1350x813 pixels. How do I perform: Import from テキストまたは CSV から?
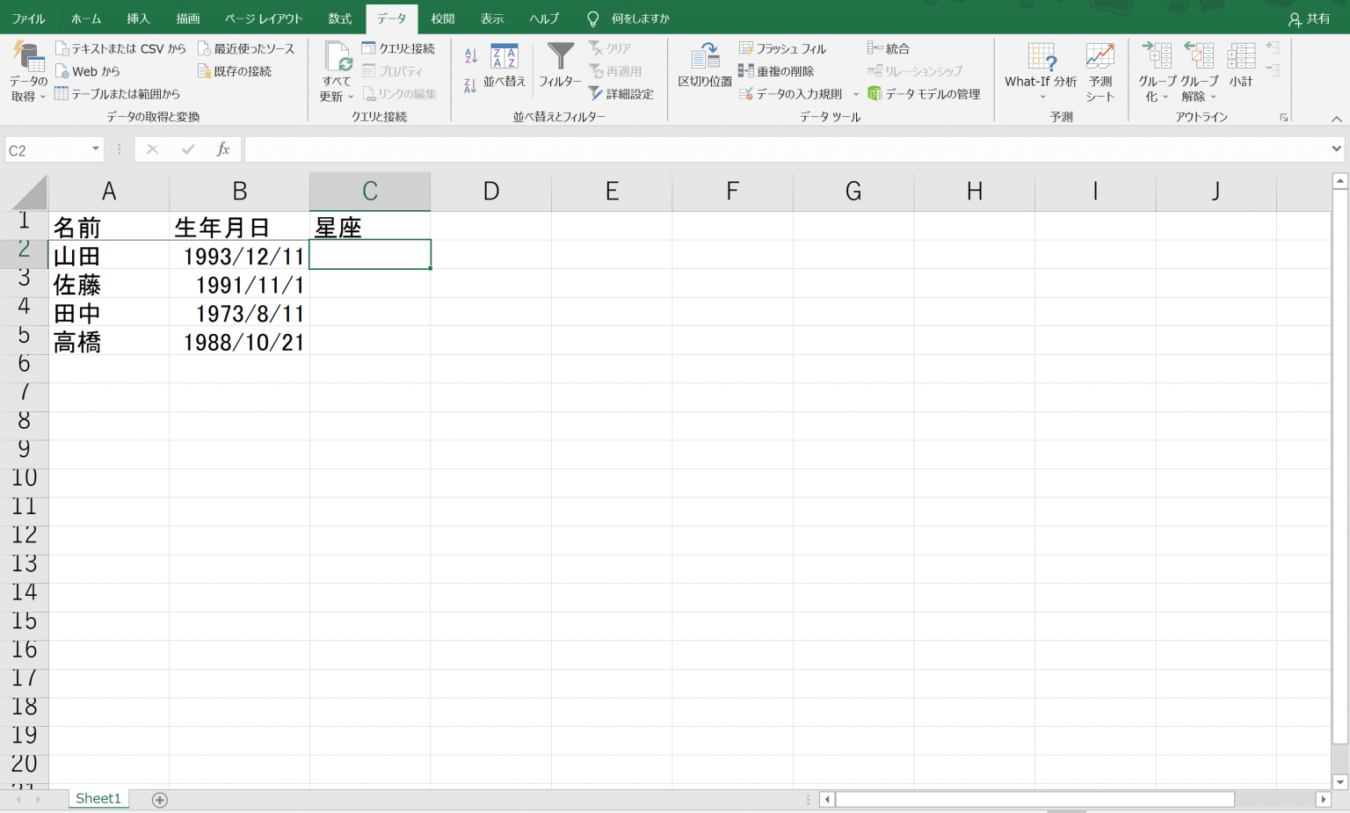click(x=120, y=48)
